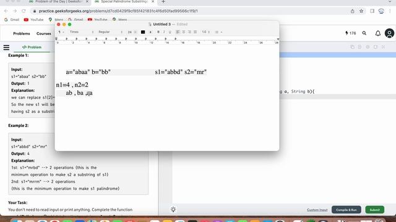The width and height of the screenshot is (396, 222).
Task: Click the GeeksforGeeks search magnifier icon
Action: pos(364,33)
